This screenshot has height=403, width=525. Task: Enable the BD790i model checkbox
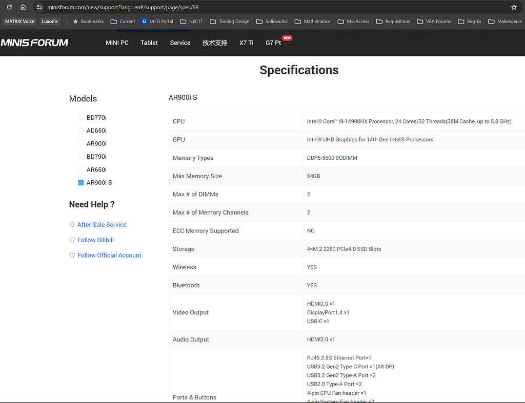[80, 157]
